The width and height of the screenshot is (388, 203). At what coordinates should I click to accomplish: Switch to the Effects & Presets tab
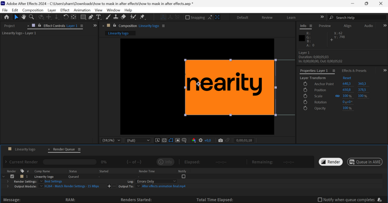[354, 71]
